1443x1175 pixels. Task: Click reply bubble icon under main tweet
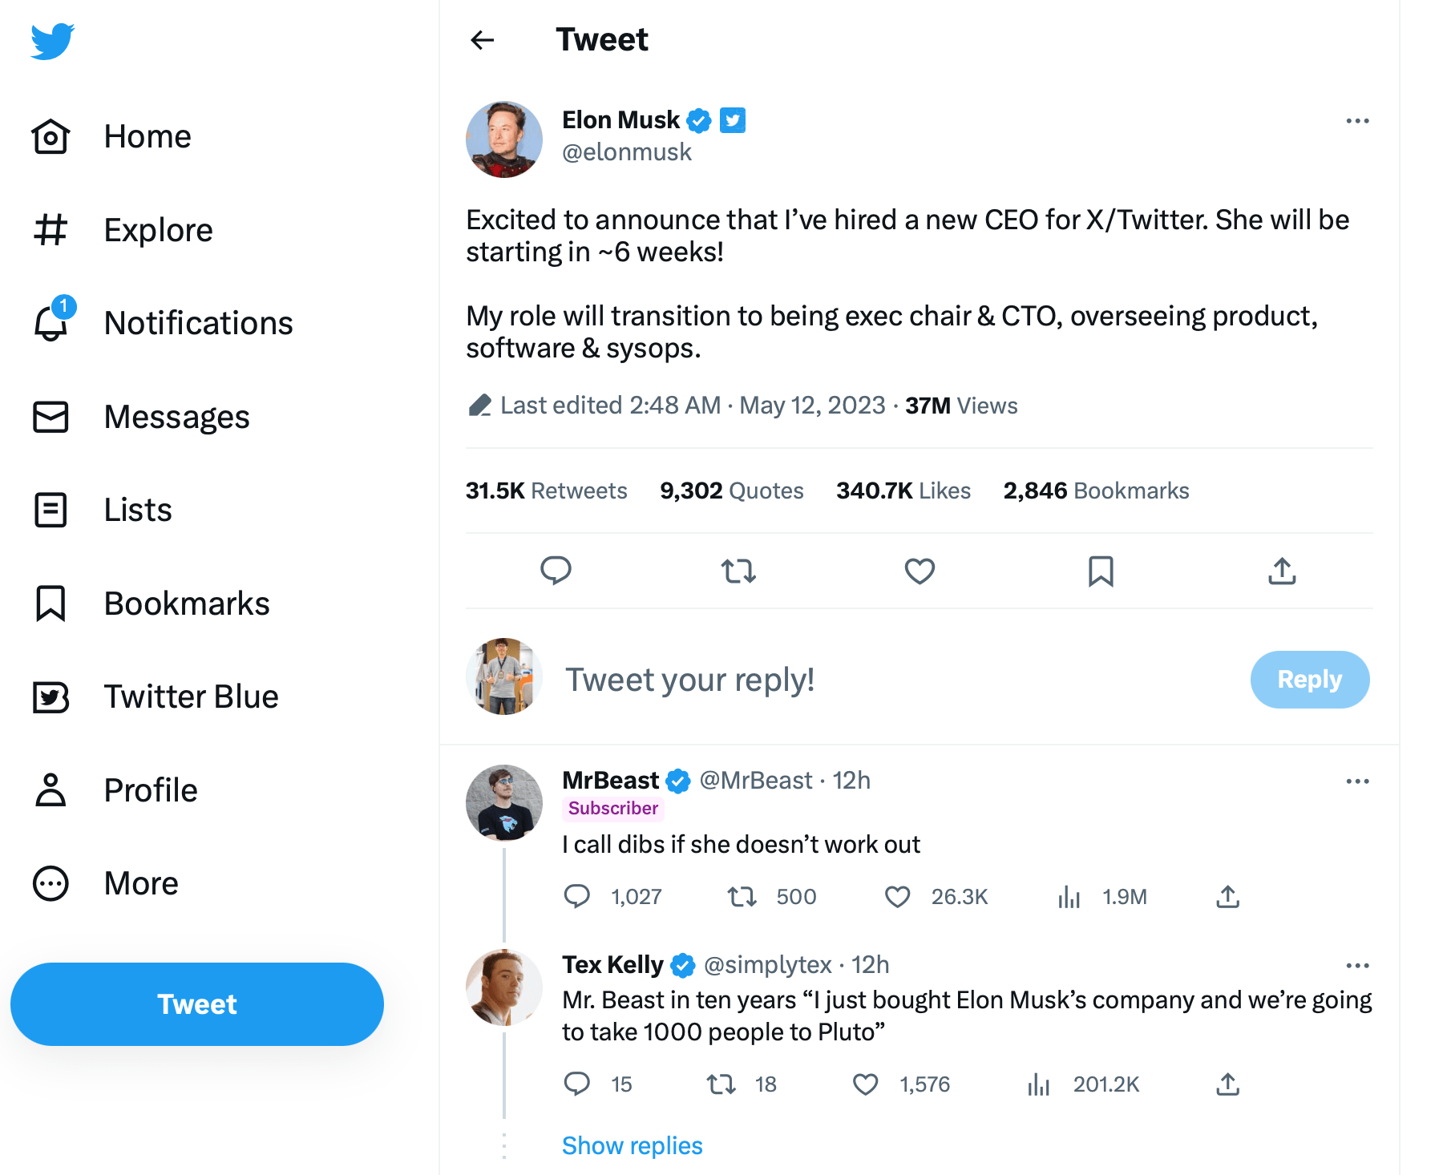(x=556, y=571)
